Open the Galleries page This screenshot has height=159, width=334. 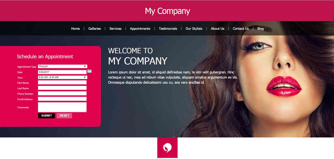pyautogui.click(x=95, y=29)
